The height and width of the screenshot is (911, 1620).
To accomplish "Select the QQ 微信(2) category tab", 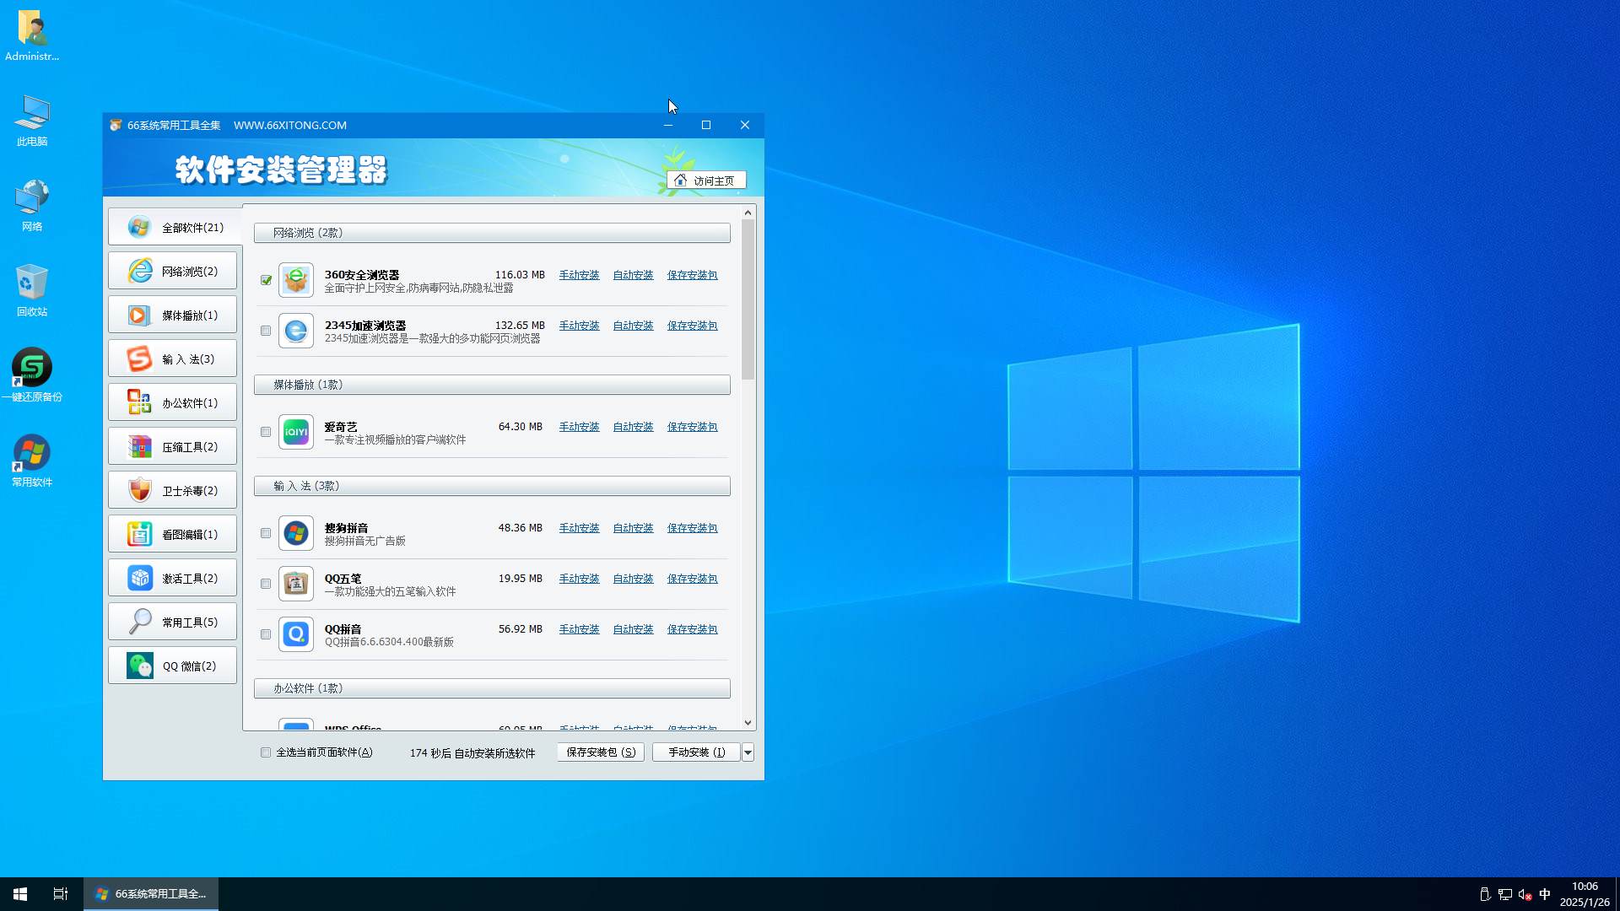I will (x=172, y=666).
